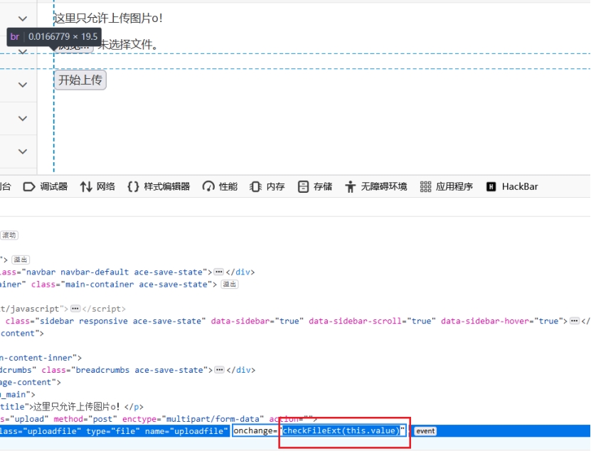
Task: Click 这里只允许上传图片o! text in HTML tree
Action: pos(76,407)
